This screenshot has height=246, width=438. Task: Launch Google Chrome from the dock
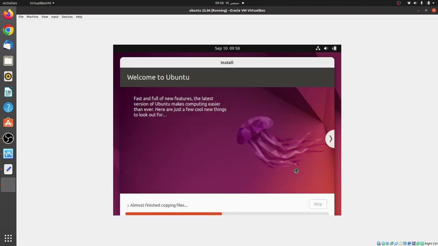[x=8, y=30]
